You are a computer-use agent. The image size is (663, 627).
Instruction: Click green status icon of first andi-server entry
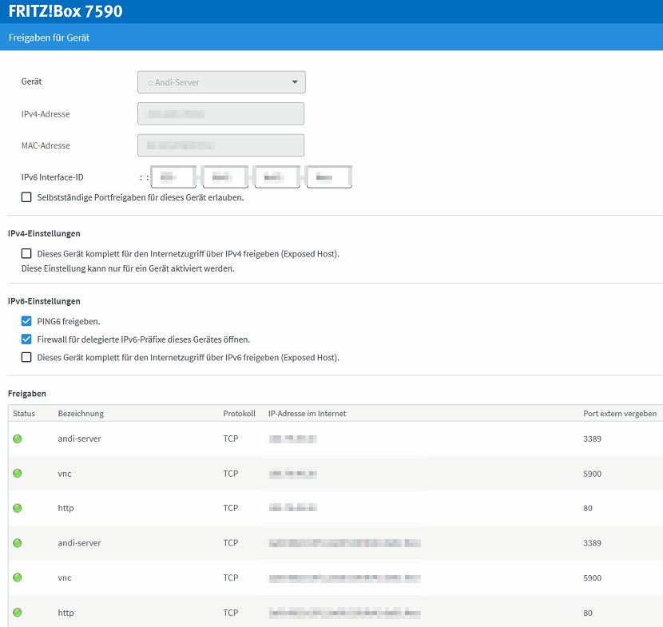pos(18,439)
